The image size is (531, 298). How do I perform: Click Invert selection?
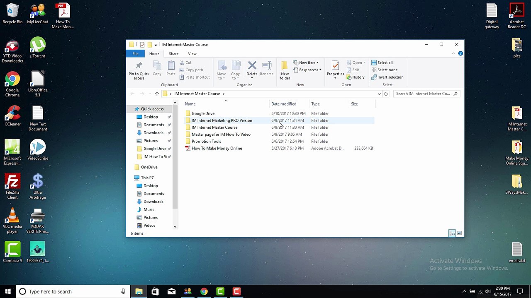(x=387, y=77)
